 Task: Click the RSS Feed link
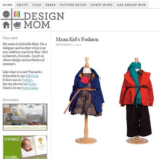coord(32,76)
